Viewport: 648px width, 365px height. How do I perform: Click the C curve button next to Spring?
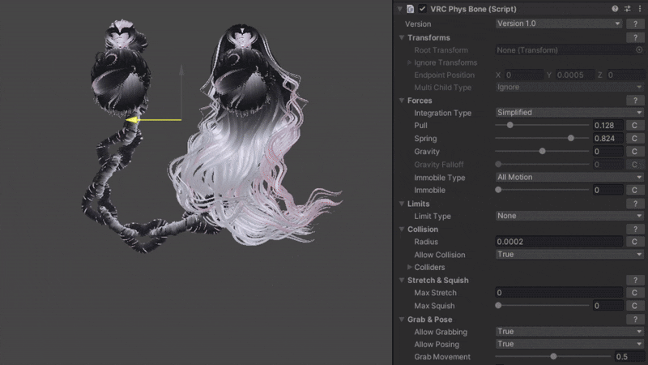click(x=635, y=139)
